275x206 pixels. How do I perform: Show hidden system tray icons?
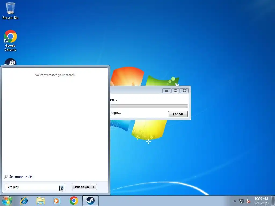(235, 201)
